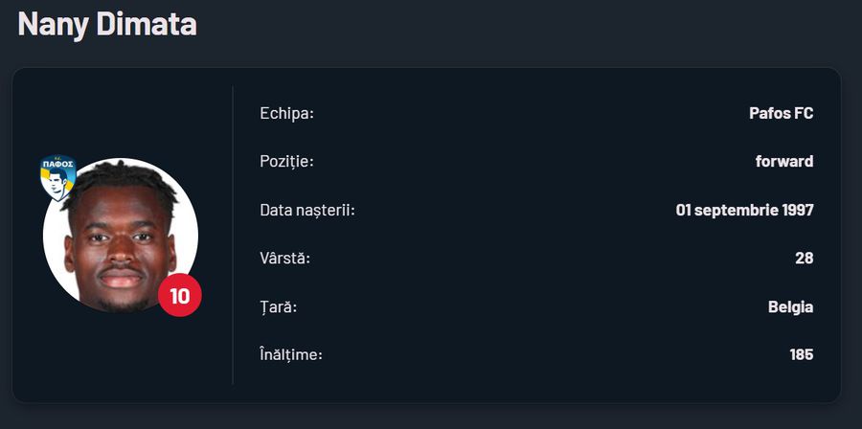Select the 'Poziție:' label
The height and width of the screenshot is (429, 862).
coord(286,162)
